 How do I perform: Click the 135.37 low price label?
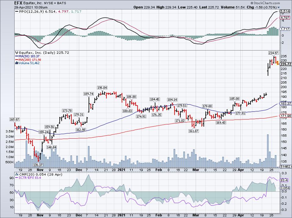click(38, 165)
